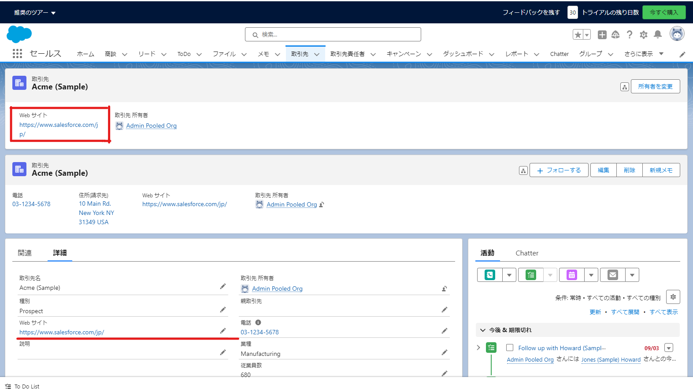Open the global actions plus icon
This screenshot has width=693, height=392.
click(x=602, y=35)
